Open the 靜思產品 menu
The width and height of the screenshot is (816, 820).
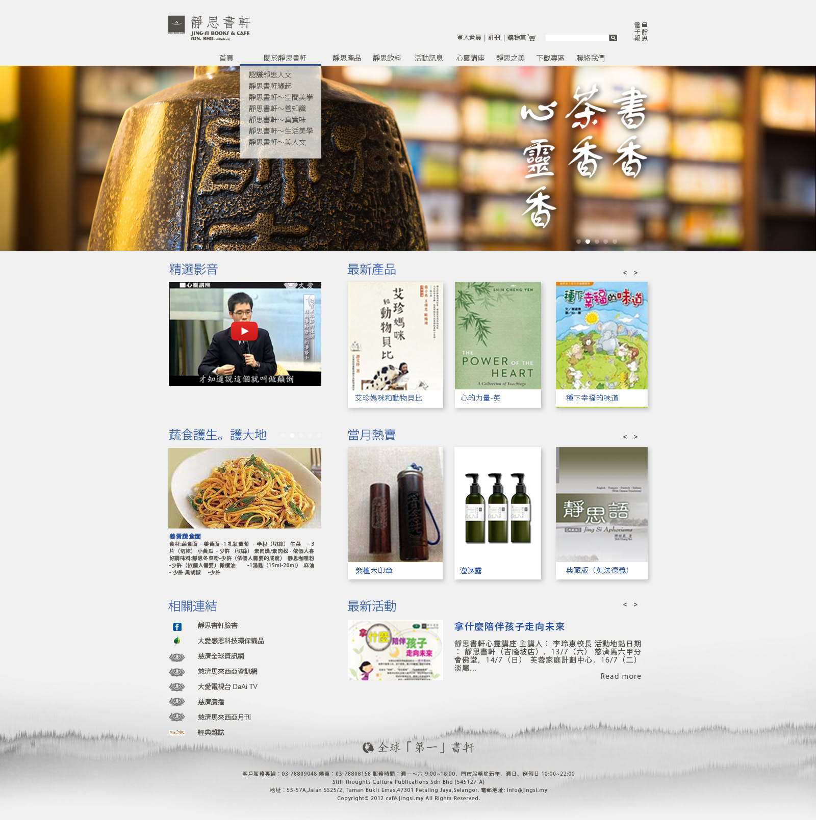347,58
